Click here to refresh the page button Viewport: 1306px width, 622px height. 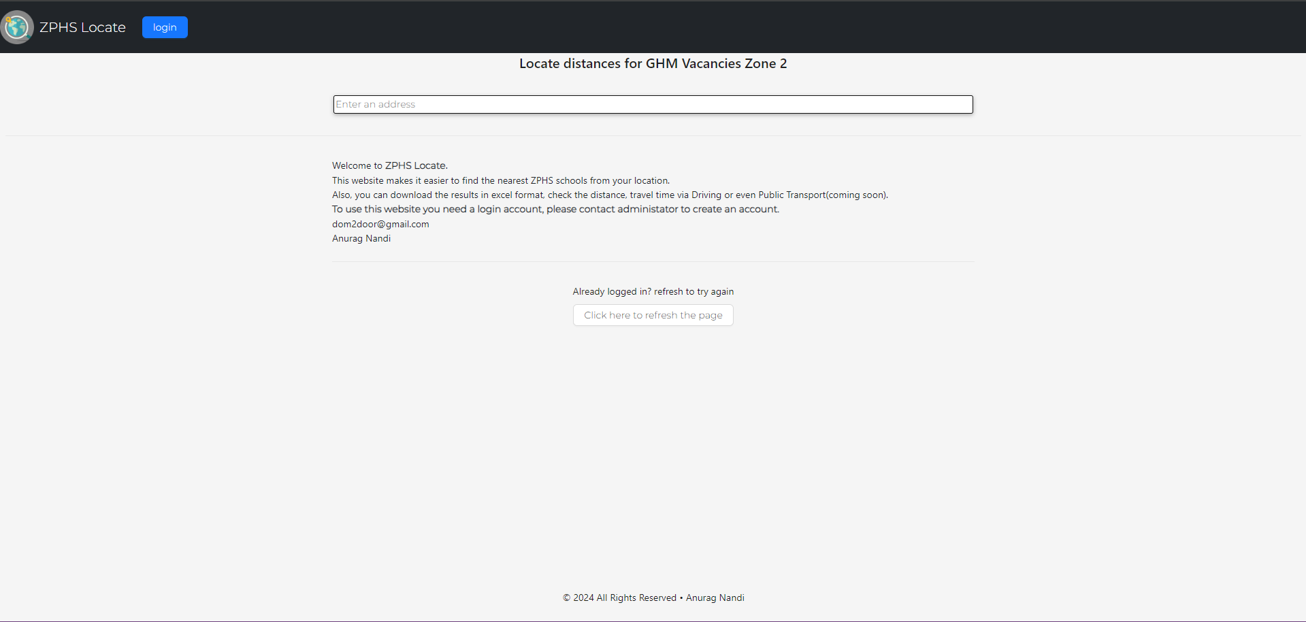click(653, 315)
